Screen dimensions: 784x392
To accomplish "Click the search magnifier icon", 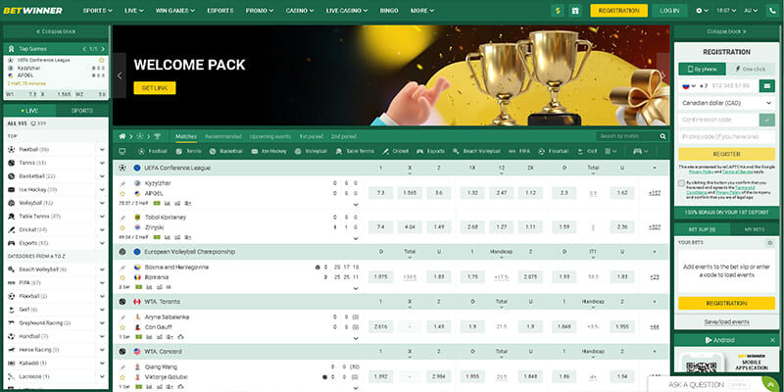I will (661, 136).
